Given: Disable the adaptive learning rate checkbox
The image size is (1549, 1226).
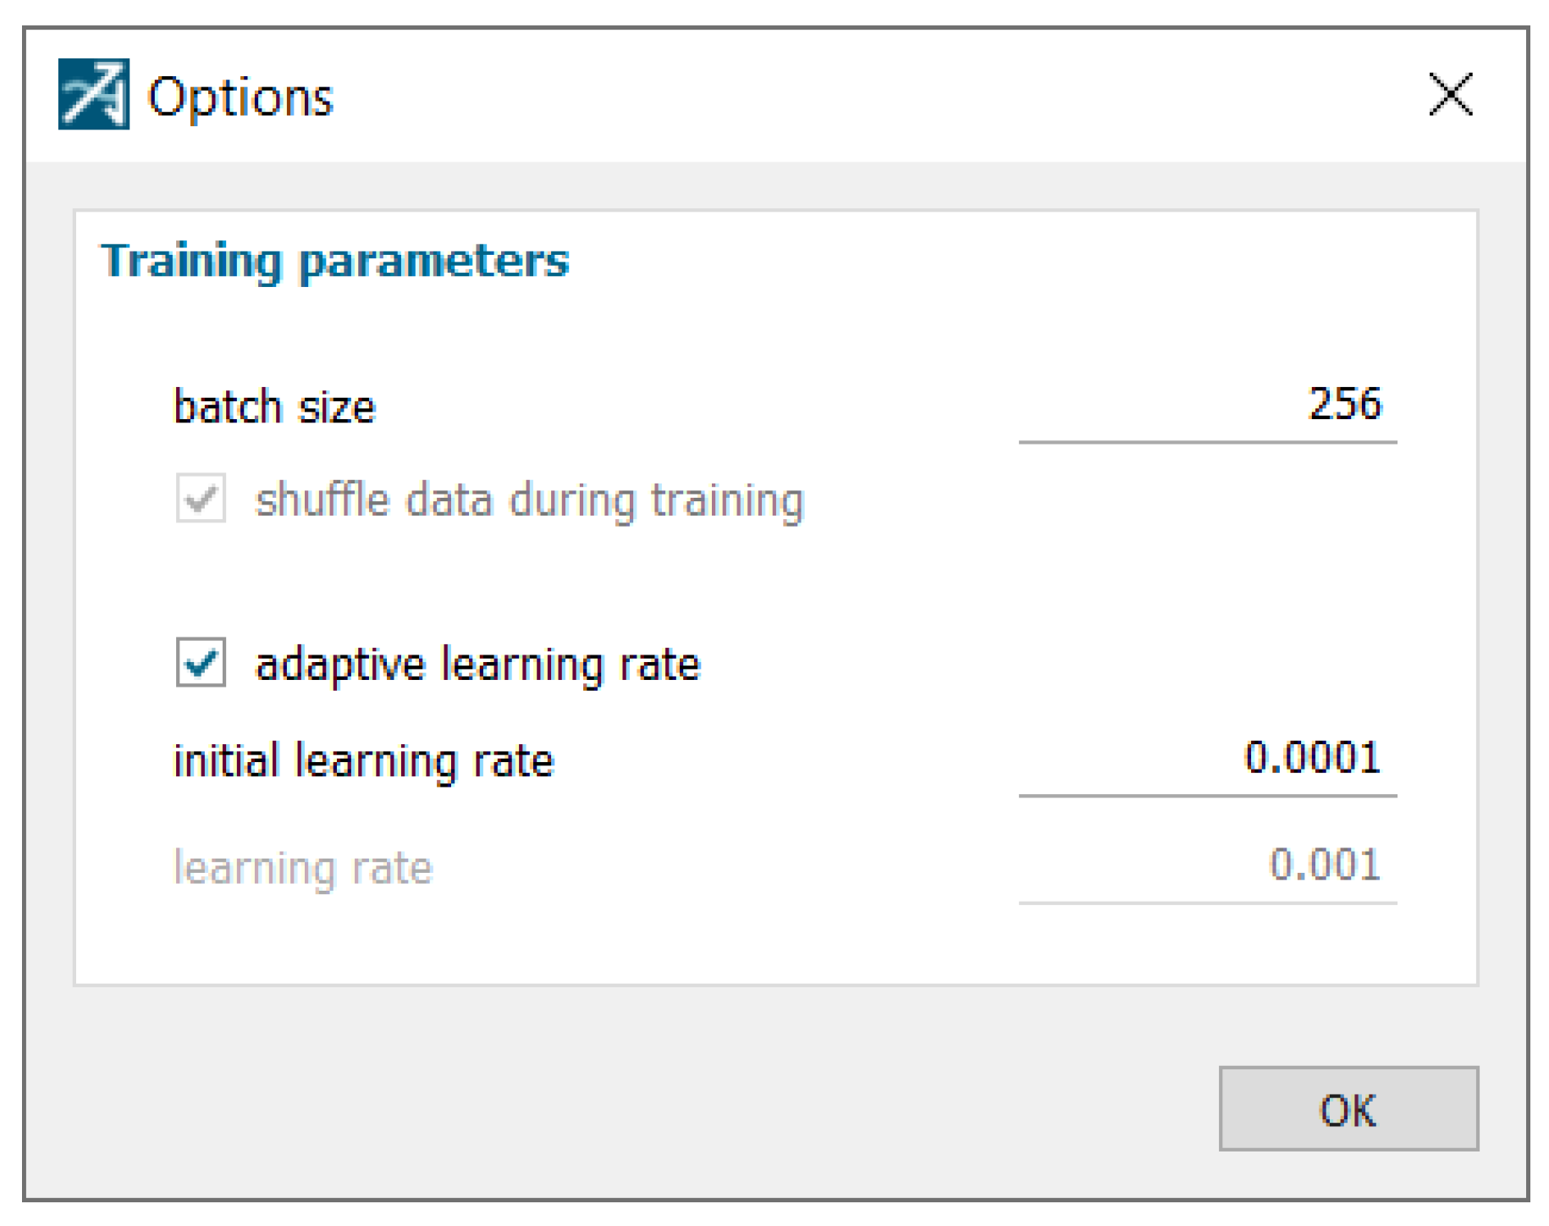Looking at the screenshot, I should tap(201, 662).
